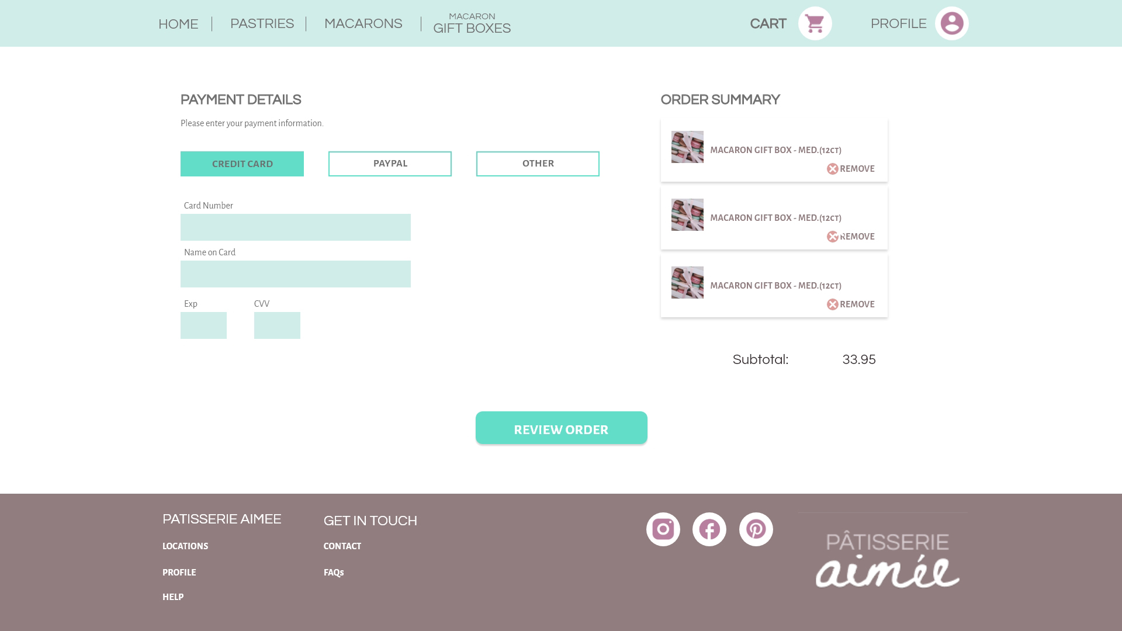Click the Card Number field
The image size is (1122, 631).
295,227
